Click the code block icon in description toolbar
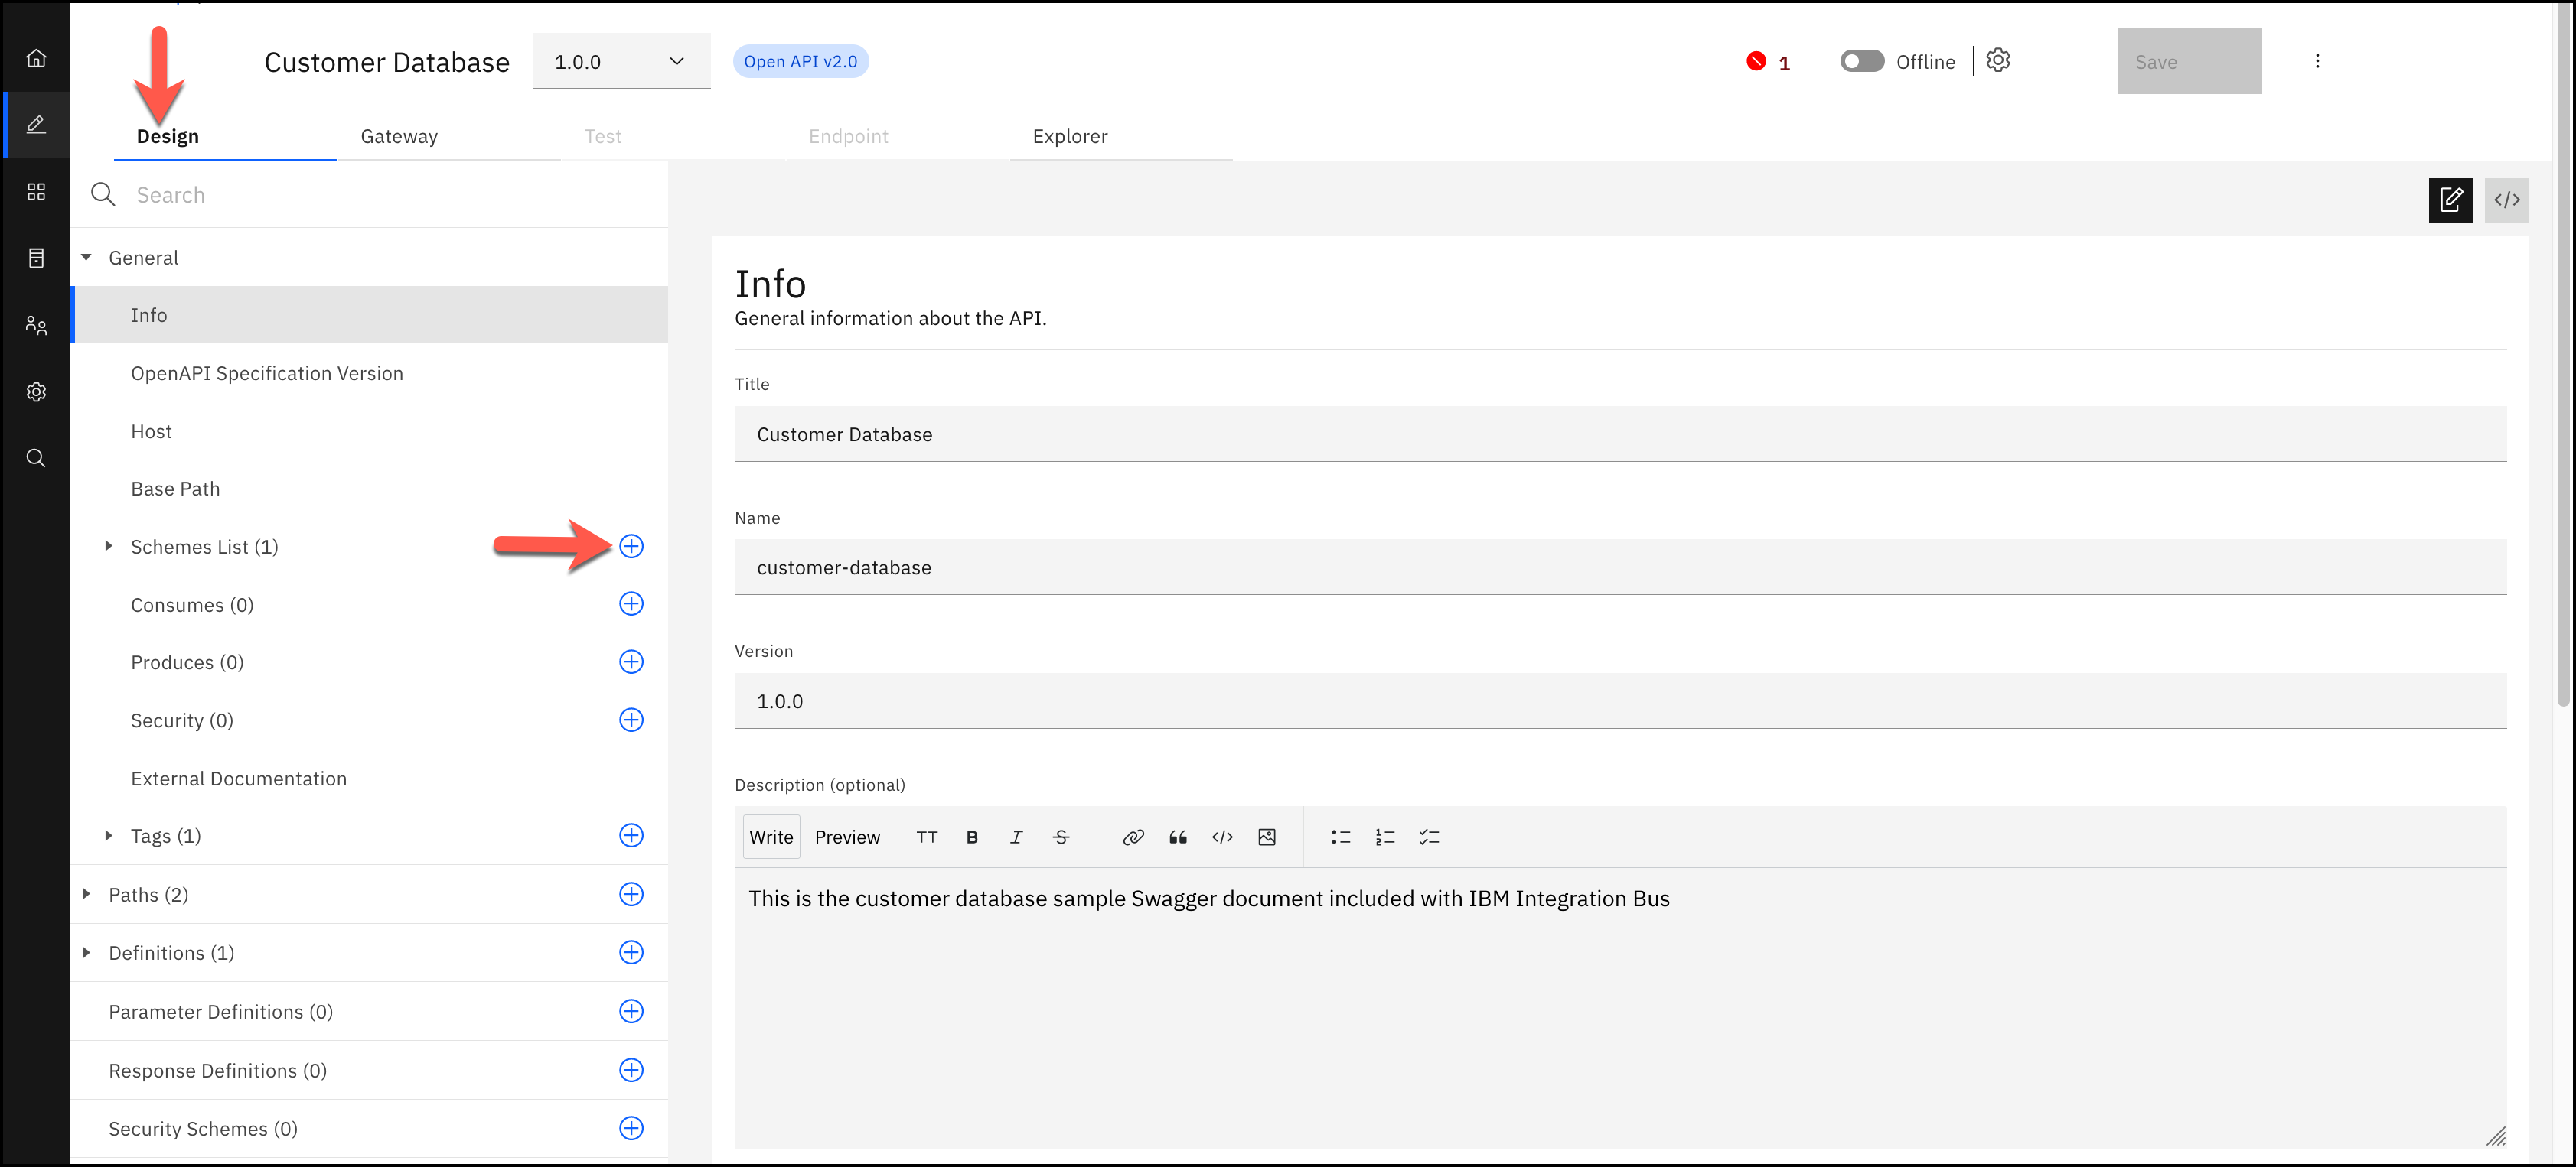This screenshot has height=1167, width=2576. (1224, 839)
